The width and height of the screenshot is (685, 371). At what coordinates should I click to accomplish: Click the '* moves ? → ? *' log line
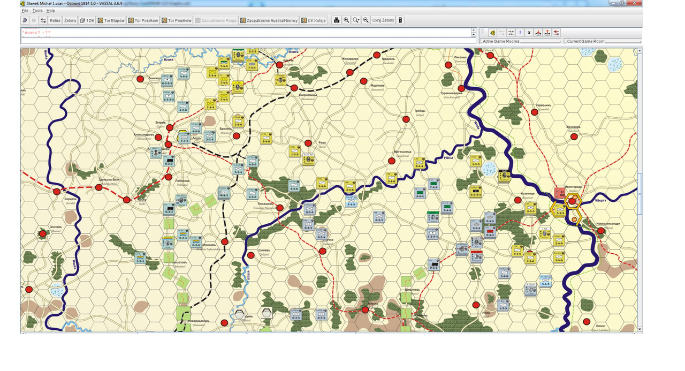tap(36, 33)
